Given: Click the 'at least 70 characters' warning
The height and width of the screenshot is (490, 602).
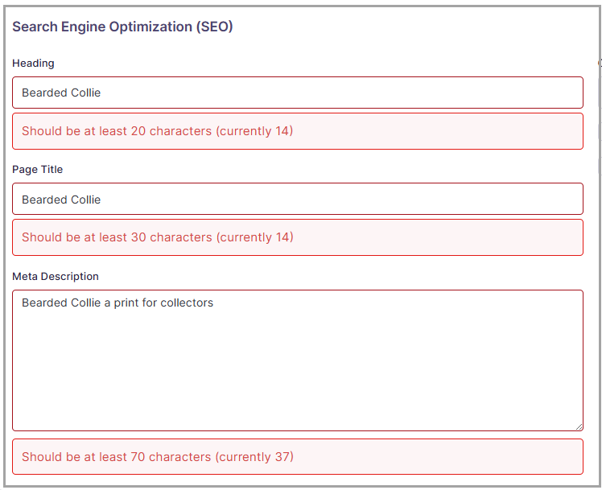Looking at the screenshot, I should [x=298, y=457].
